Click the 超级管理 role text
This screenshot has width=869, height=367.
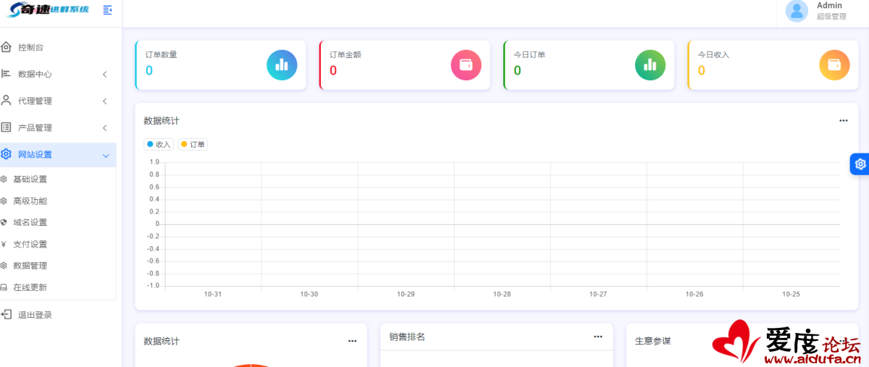831,16
